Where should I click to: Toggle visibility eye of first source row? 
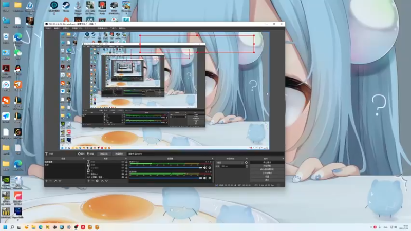[x=123, y=162]
